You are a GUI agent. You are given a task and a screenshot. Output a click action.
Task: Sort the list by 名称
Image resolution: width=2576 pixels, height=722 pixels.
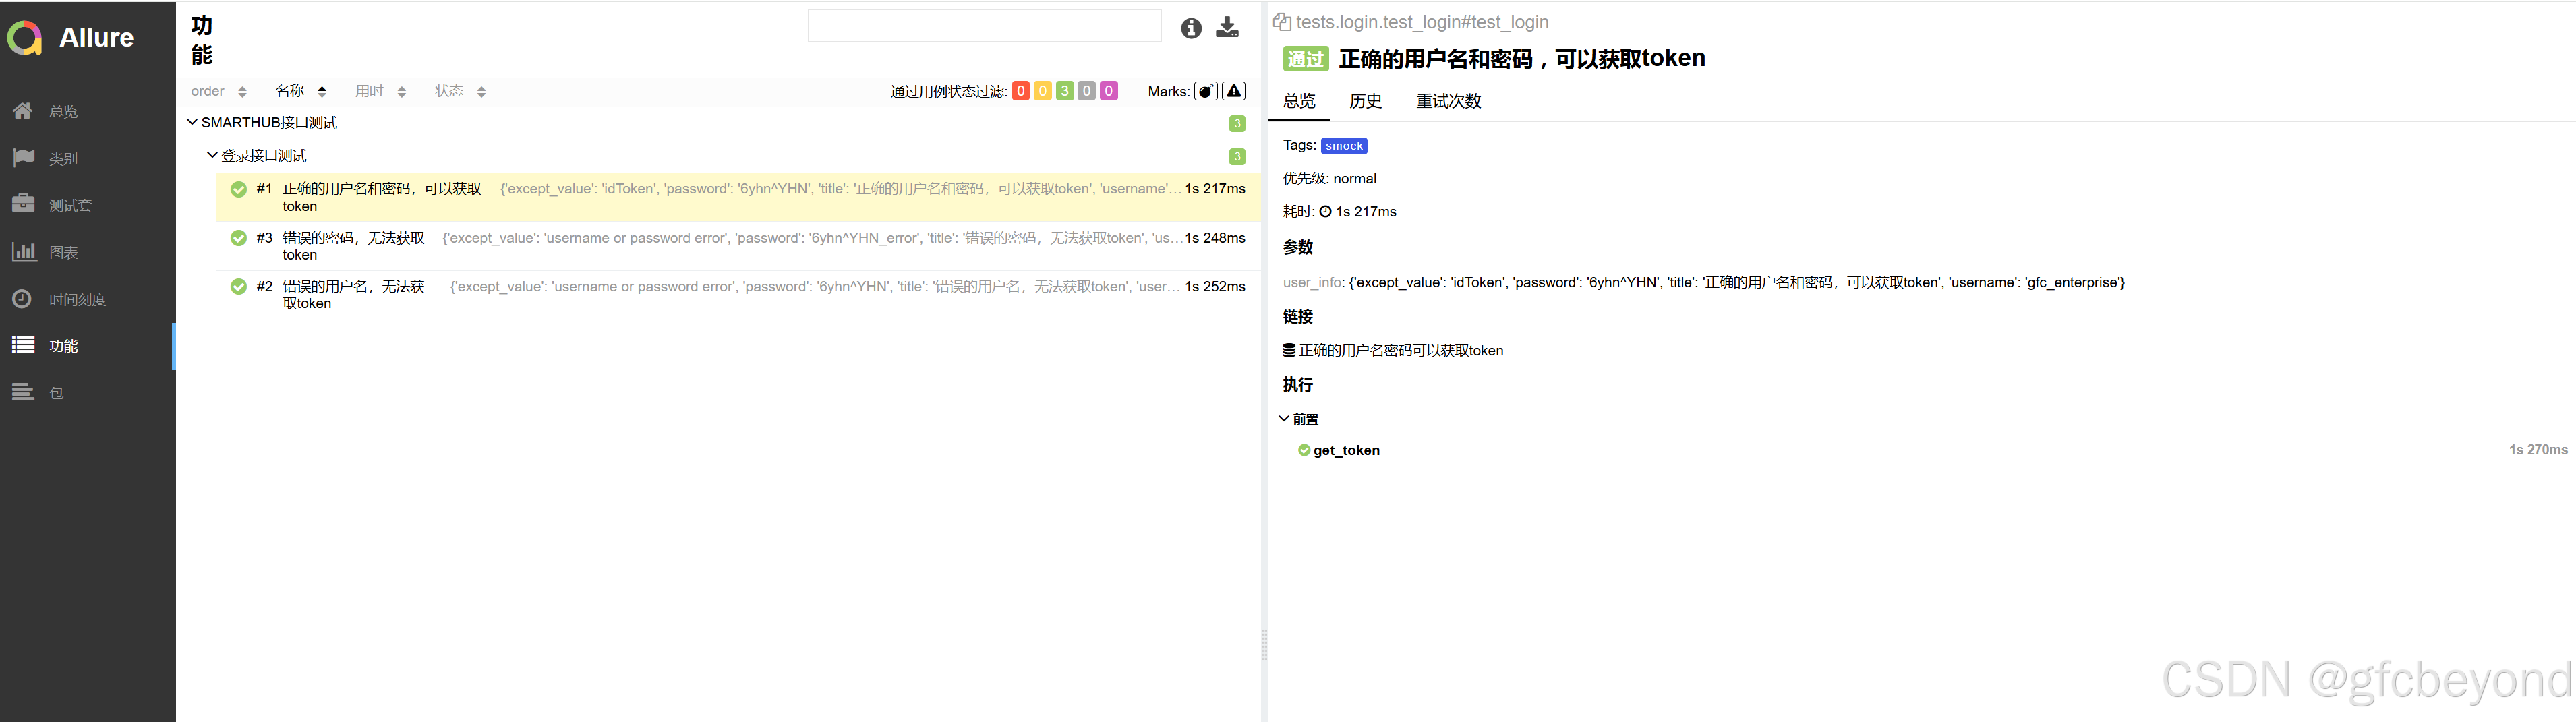(x=301, y=91)
